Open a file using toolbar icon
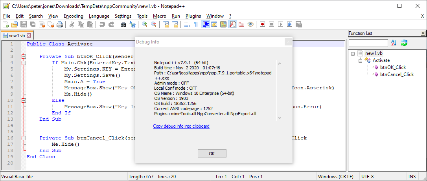Screen dimensions: 427x181 tap(15, 24)
